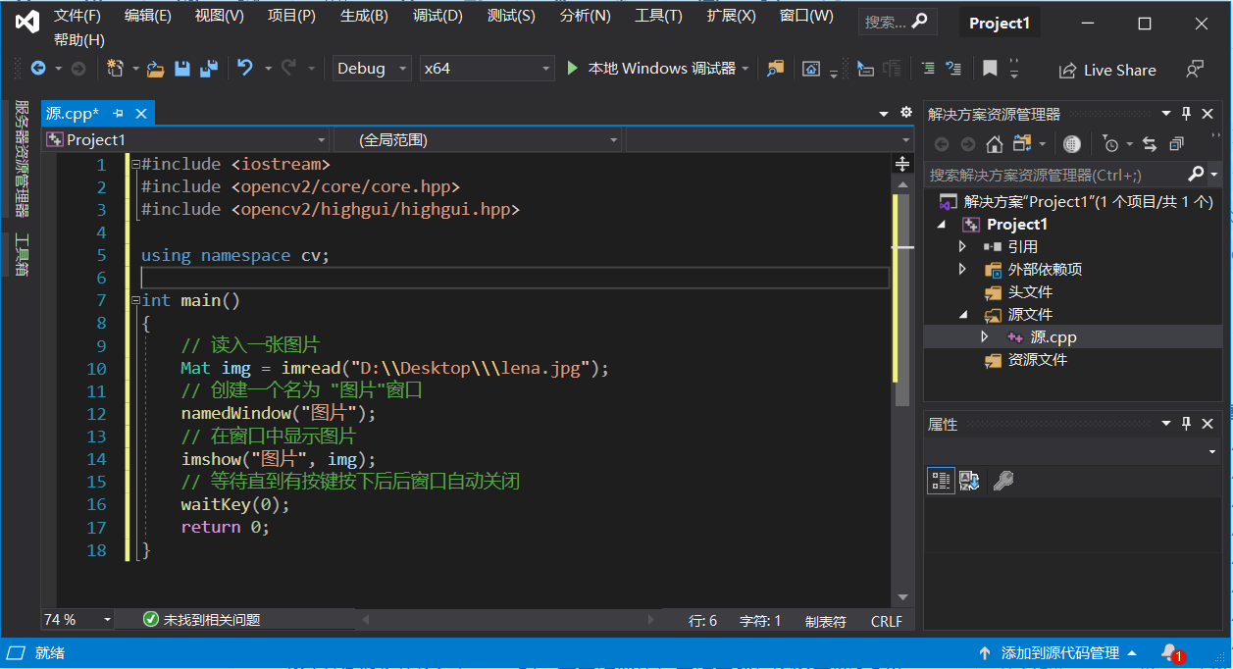Open the 视图(V) menu
The width and height of the screenshot is (1233, 669).
220,16
